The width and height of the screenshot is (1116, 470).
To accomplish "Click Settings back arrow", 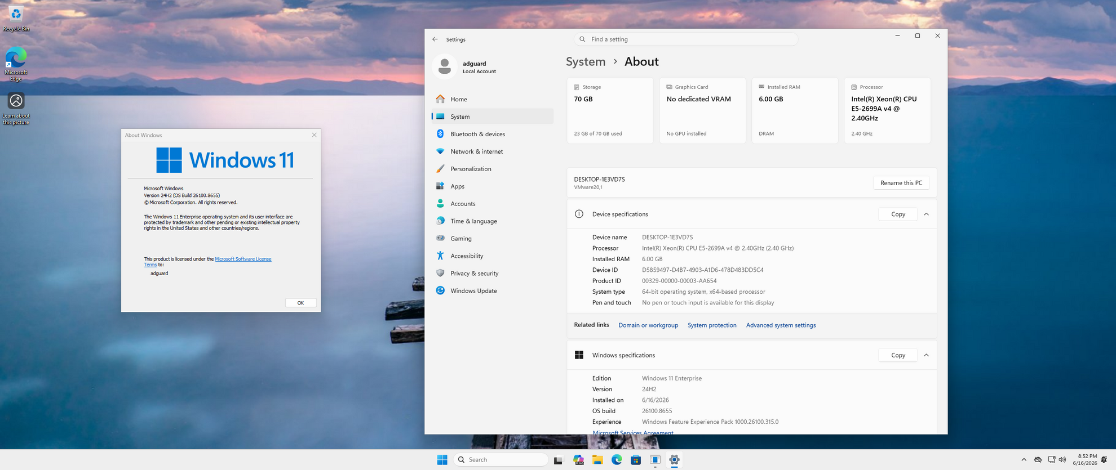I will [435, 39].
